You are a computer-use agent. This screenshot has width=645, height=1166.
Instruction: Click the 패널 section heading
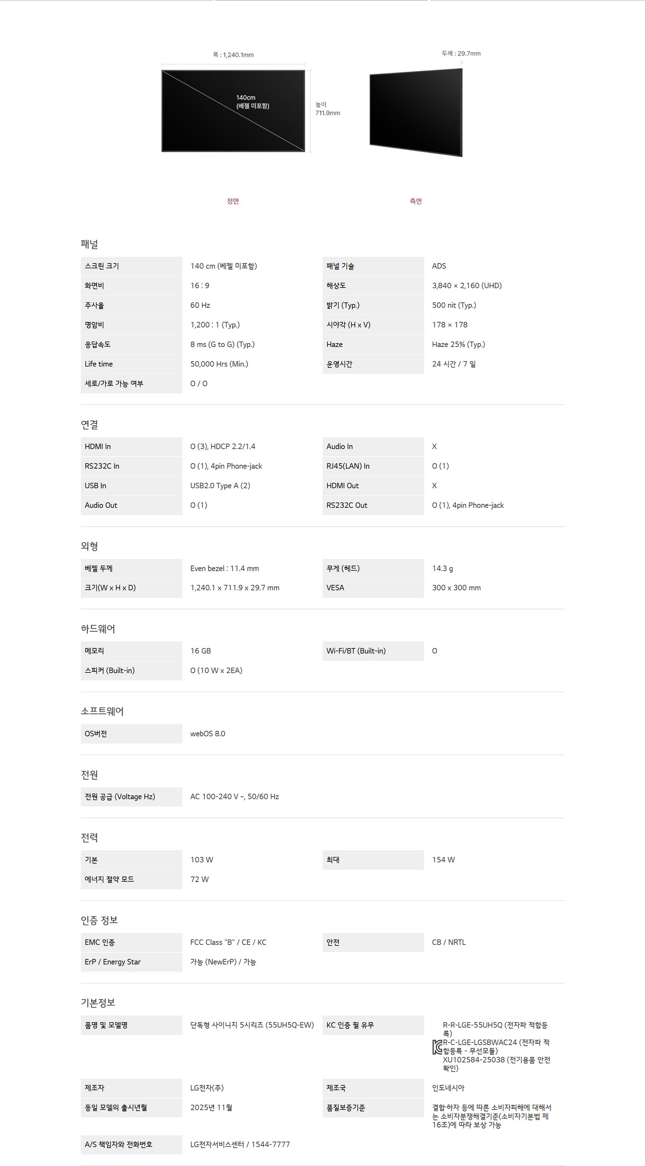(90, 244)
